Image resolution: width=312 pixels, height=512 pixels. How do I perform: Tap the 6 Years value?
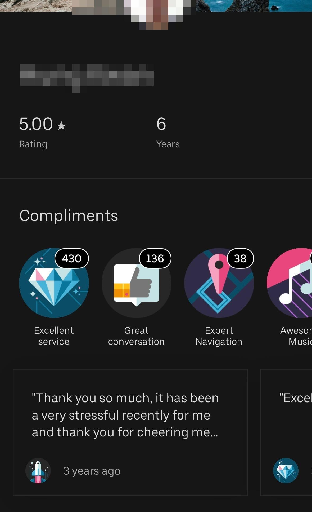pyautogui.click(x=161, y=124)
